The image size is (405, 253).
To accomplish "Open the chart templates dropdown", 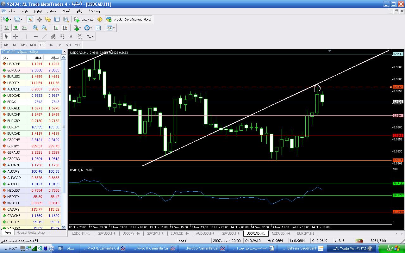I will 111,28.
